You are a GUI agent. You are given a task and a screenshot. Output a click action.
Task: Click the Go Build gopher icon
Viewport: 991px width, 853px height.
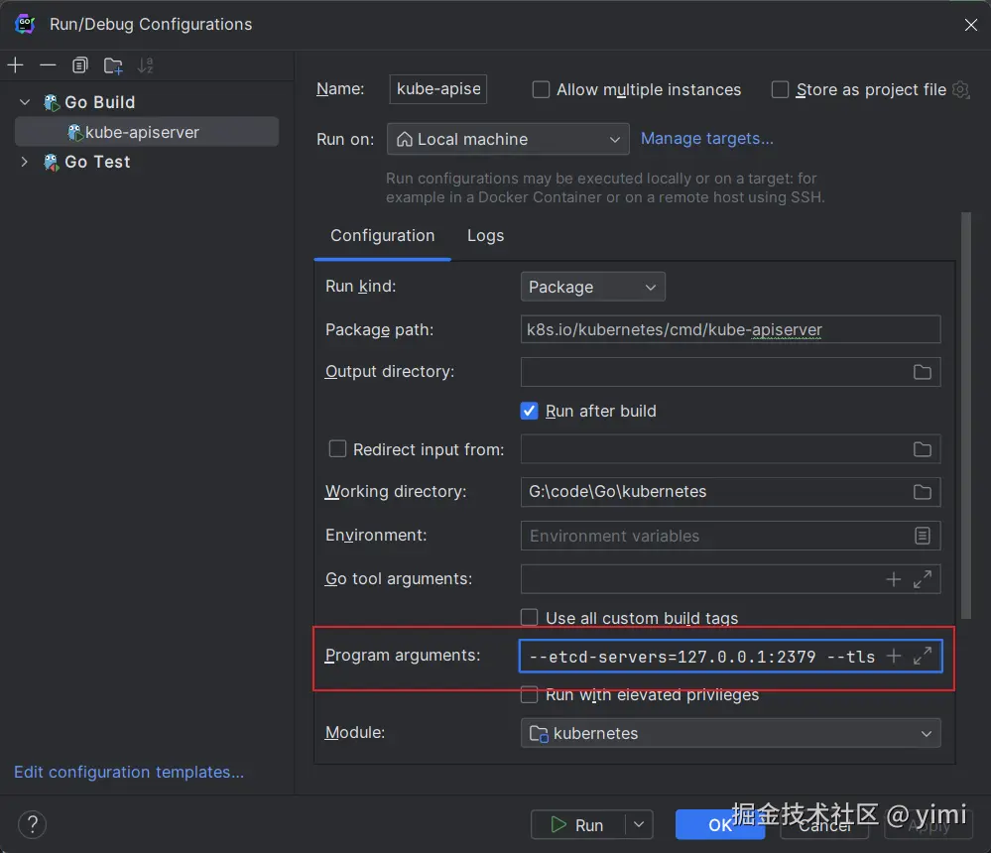tap(51, 102)
